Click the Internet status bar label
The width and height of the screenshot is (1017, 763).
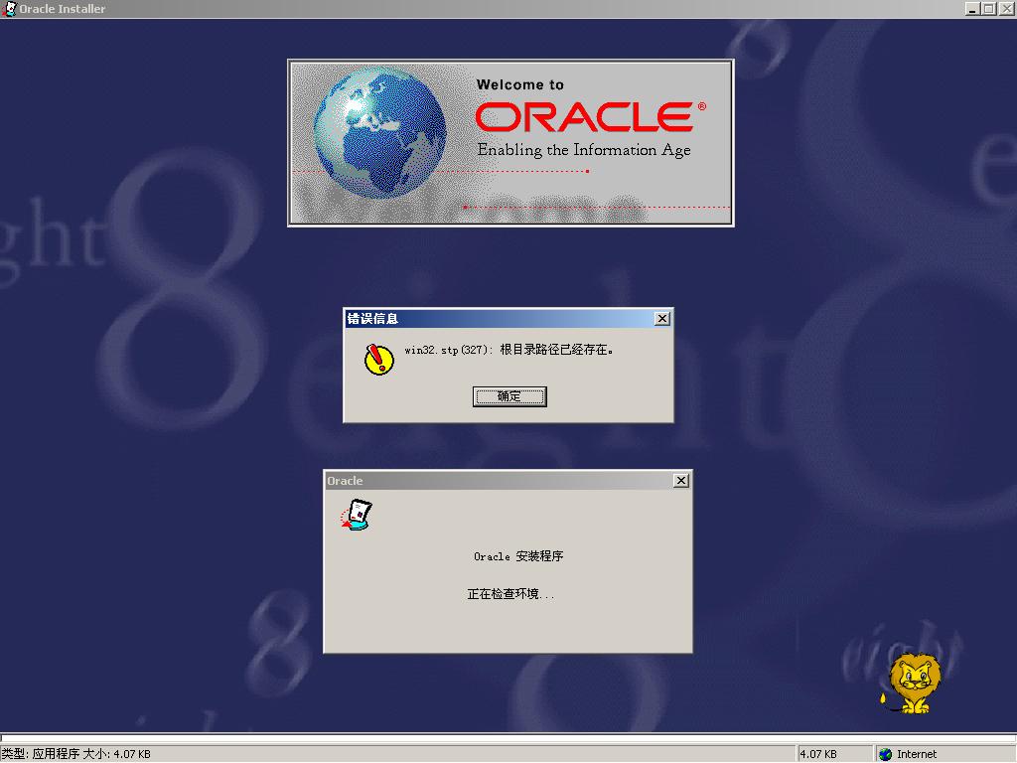(917, 754)
